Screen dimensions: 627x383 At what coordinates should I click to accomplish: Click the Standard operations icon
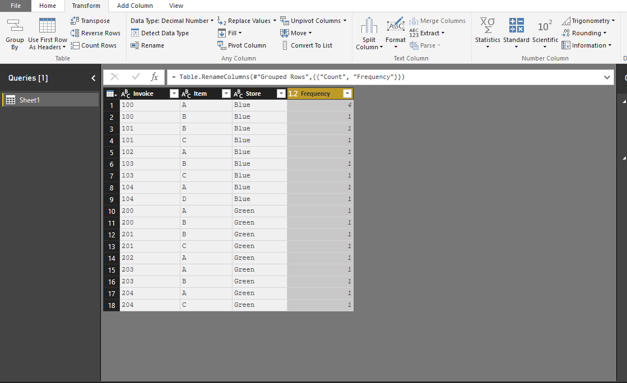(516, 25)
